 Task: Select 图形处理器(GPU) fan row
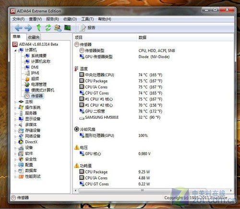pos(114,135)
